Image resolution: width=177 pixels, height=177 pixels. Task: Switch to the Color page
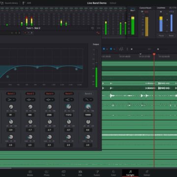click(x=114, y=173)
